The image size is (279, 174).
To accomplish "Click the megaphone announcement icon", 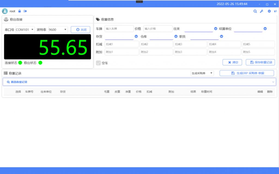I will (x=275, y=11).
